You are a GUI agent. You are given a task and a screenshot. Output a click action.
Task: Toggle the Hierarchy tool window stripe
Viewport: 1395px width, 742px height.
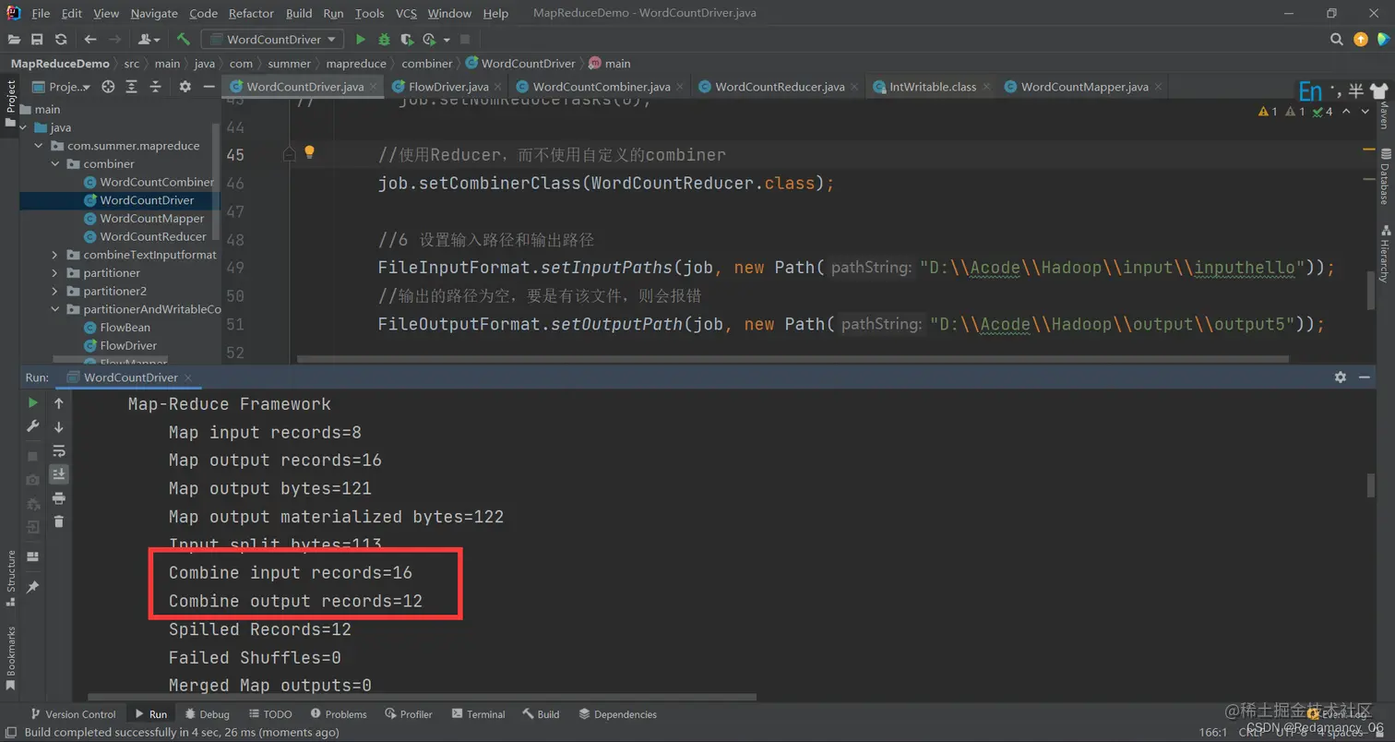1384,253
